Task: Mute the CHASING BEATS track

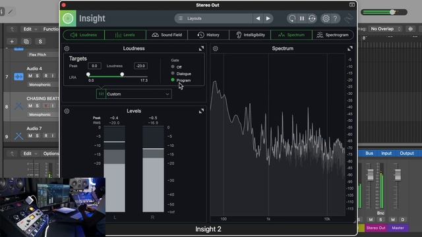Action: pos(30,105)
